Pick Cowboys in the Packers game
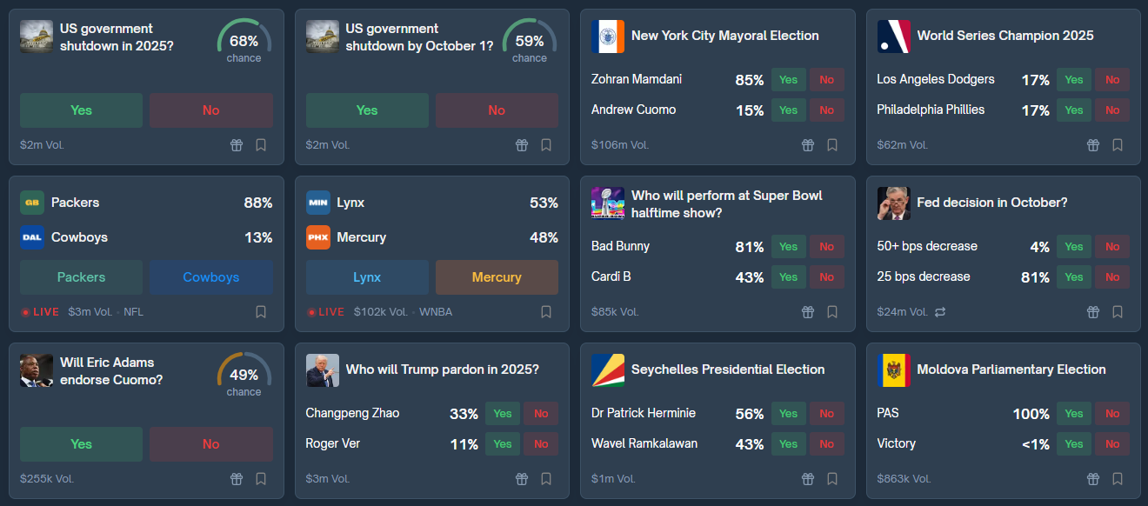Image resolution: width=1148 pixels, height=506 pixels. [x=210, y=277]
